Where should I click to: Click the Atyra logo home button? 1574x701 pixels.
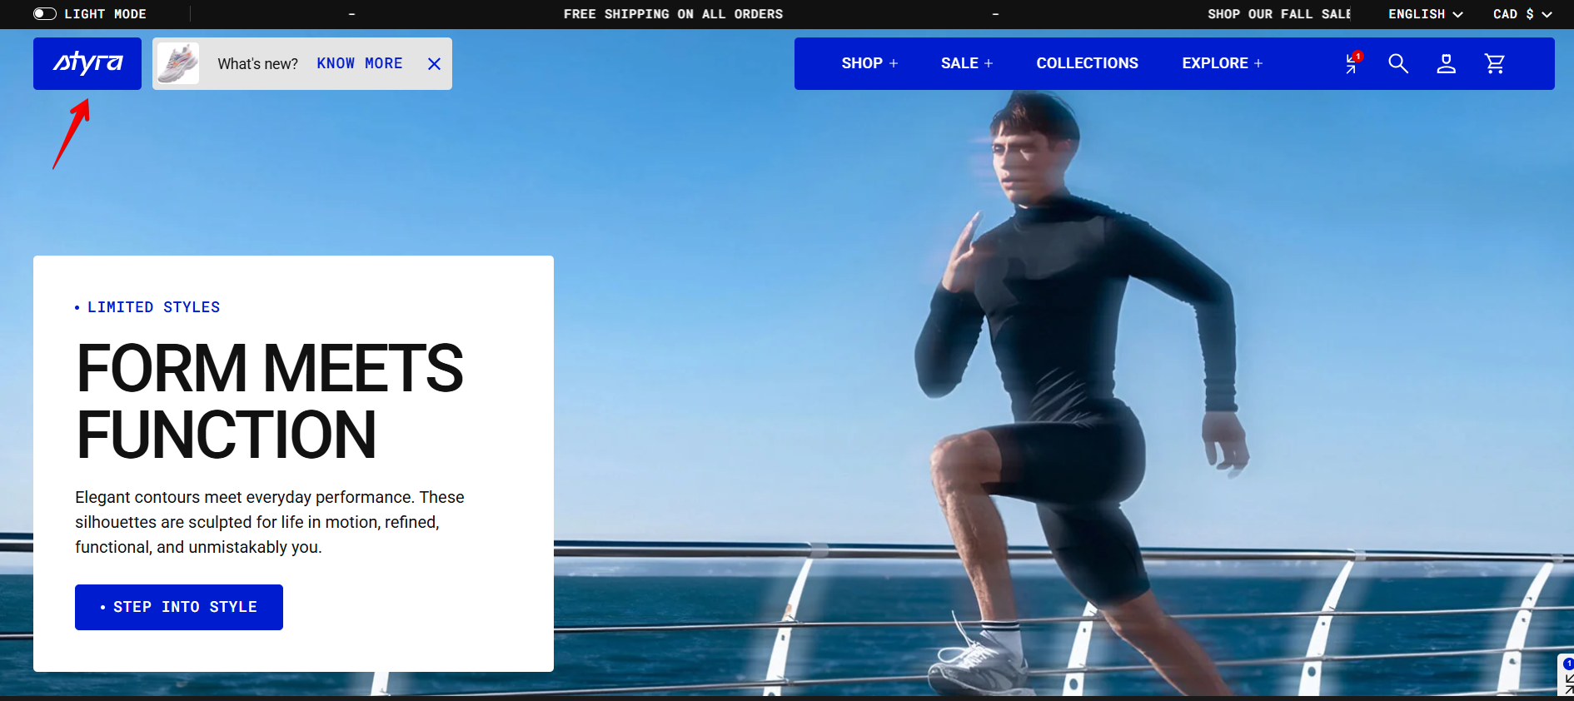[x=87, y=63]
